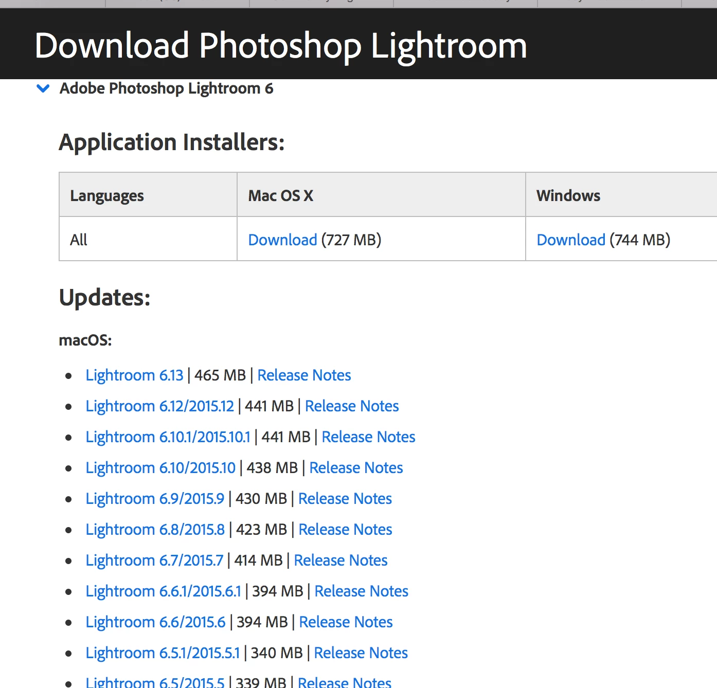
Task: Open Release Notes for Lightroom 6.12/2015.12
Action: 352,406
